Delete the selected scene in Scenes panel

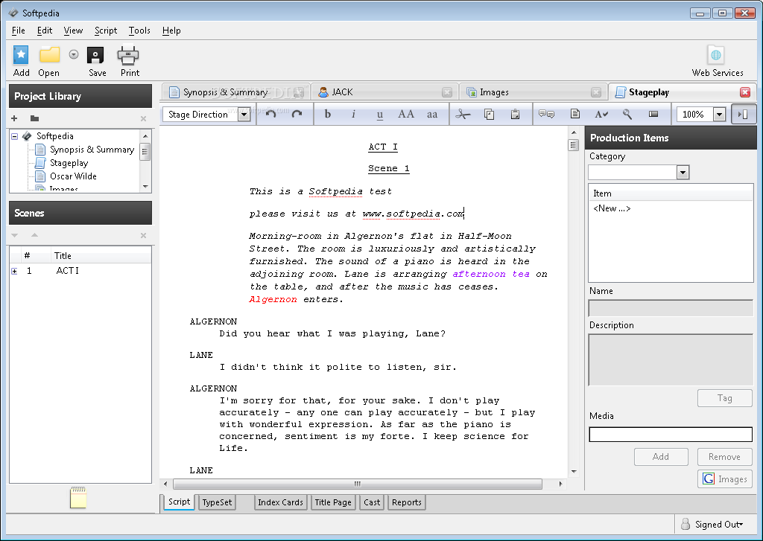[x=143, y=235]
